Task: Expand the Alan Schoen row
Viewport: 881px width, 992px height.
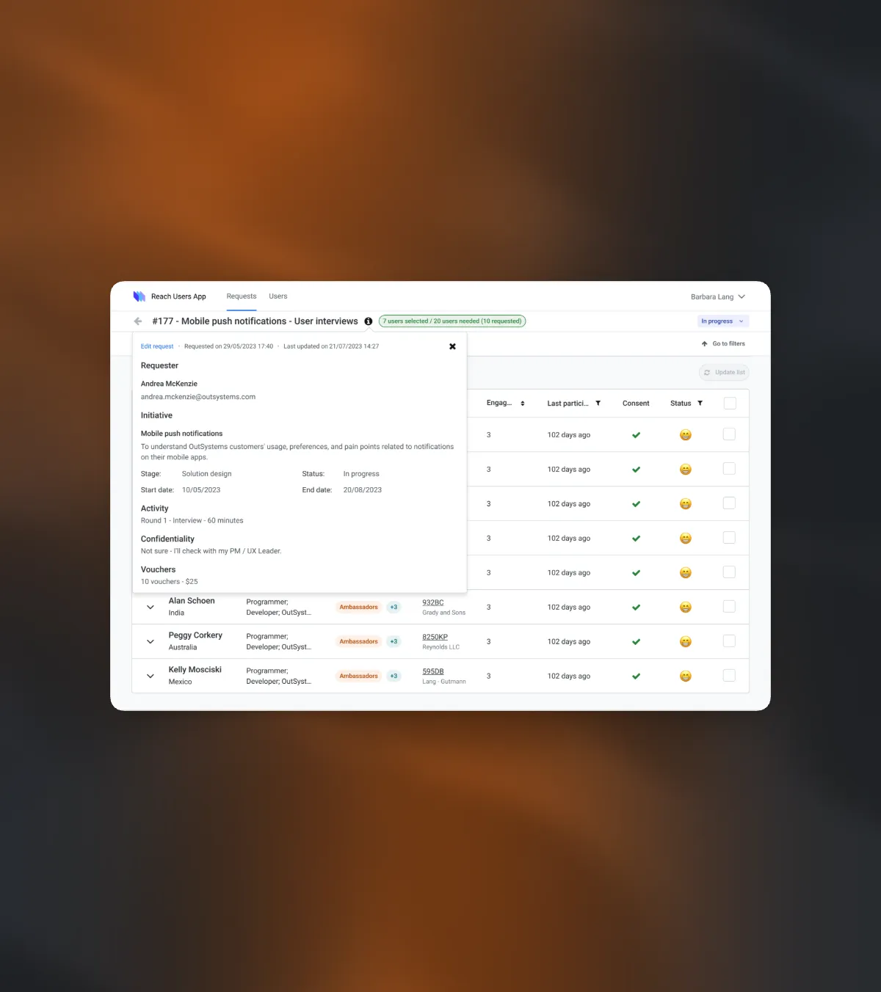Action: coord(151,608)
